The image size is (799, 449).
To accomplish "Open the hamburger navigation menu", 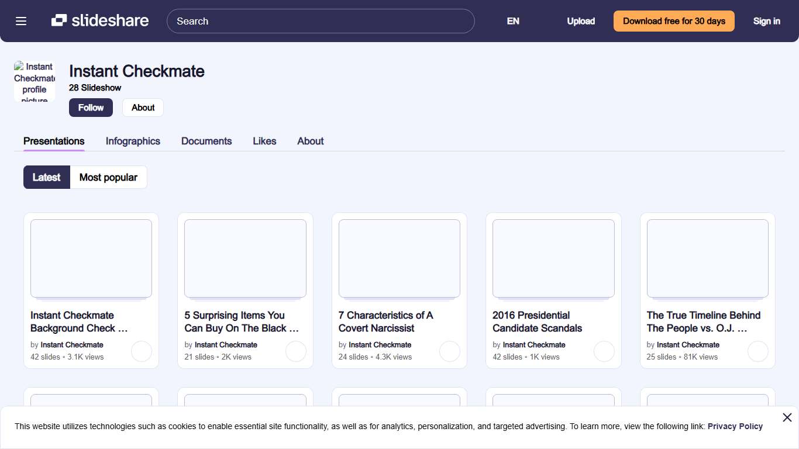I will click(x=21, y=21).
